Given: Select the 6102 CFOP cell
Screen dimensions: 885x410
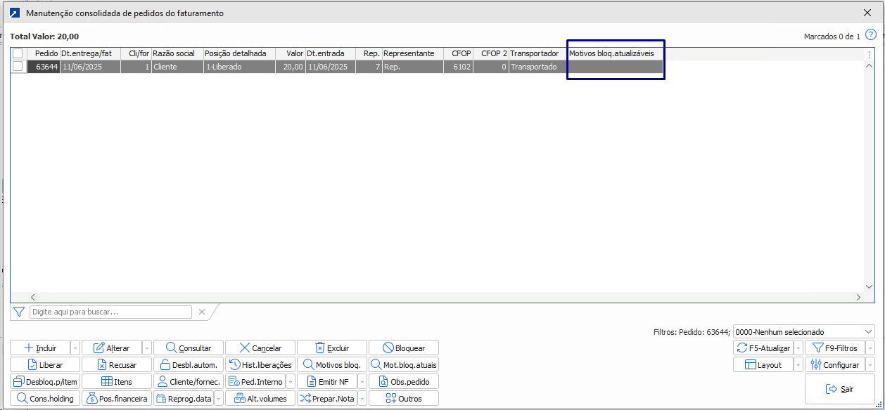Looking at the screenshot, I should tap(458, 67).
